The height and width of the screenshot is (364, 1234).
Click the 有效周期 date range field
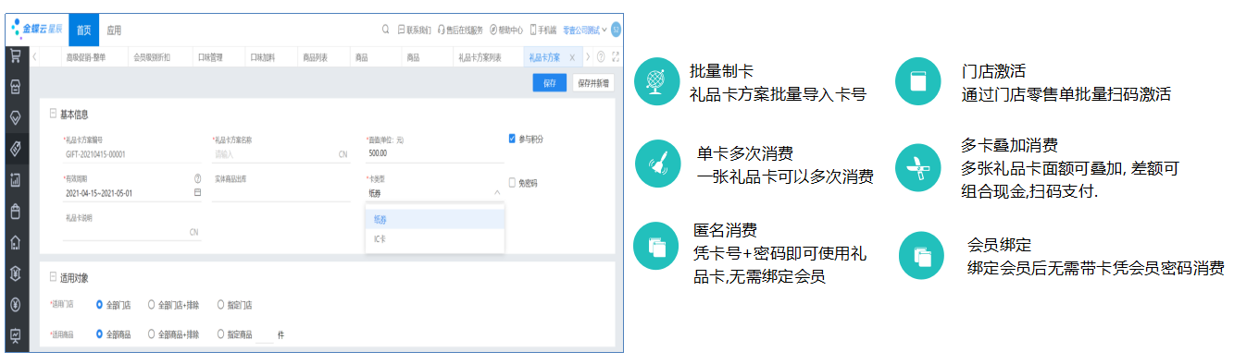(x=131, y=193)
